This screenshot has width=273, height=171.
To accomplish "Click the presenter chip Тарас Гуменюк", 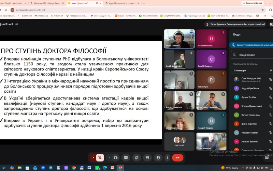I will [235, 24].
